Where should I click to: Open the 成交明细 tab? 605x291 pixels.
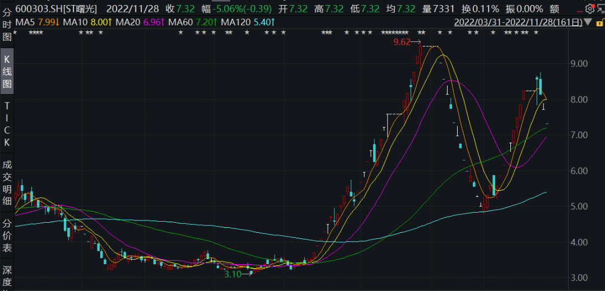coord(7,184)
